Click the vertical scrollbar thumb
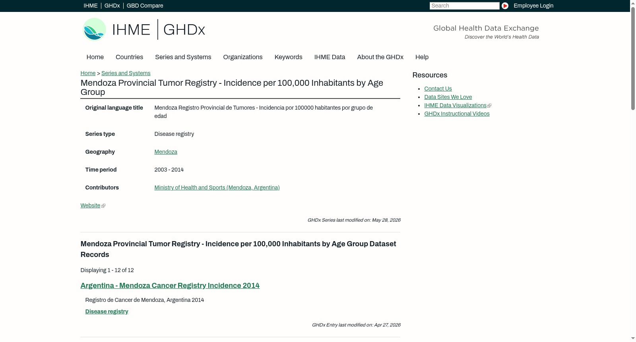 pyautogui.click(x=633, y=58)
